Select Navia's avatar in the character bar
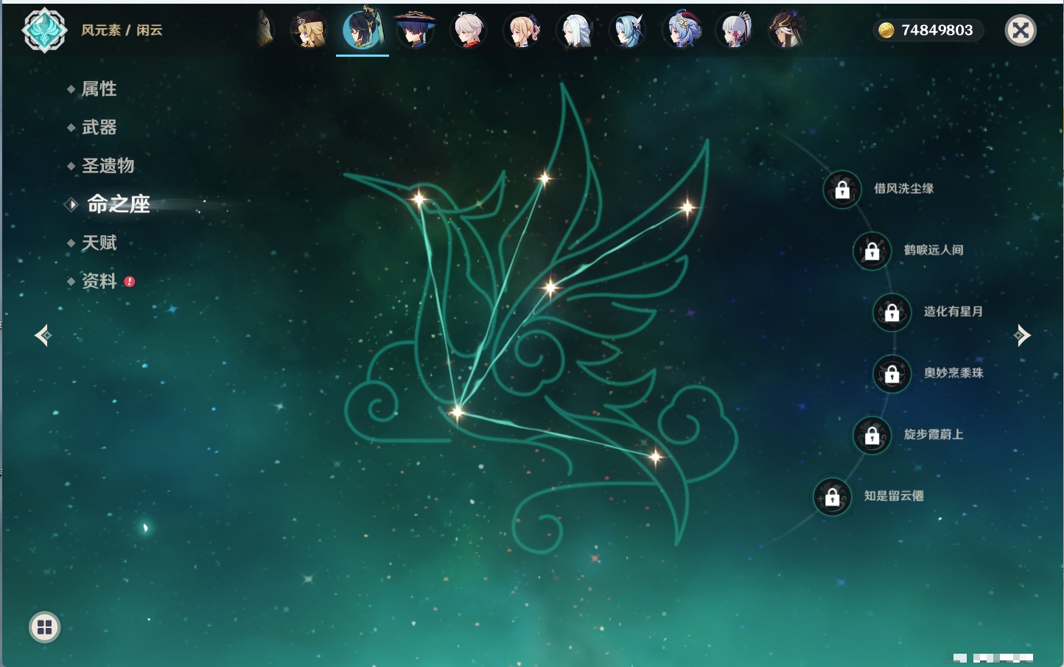The height and width of the screenshot is (667, 1064). [x=309, y=31]
